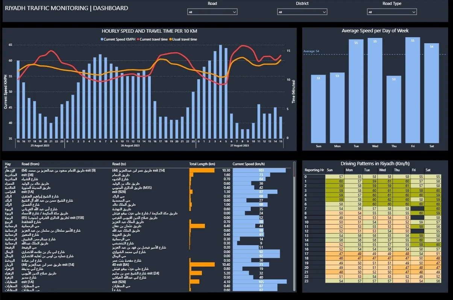Image resolution: width=453 pixels, height=300 pixels.
Task: Select the Sat hour 23 cell showing 56
Action: coord(432,281)
